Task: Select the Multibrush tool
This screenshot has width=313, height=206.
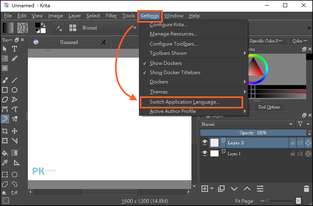Action: pyautogui.click(x=15, y=119)
